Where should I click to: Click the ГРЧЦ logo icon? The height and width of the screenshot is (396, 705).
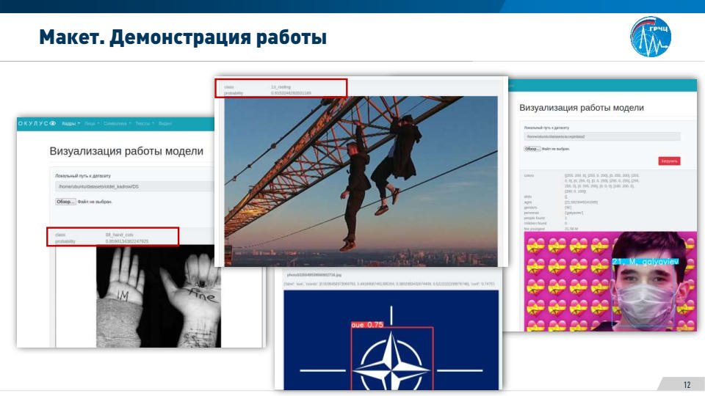(x=650, y=37)
